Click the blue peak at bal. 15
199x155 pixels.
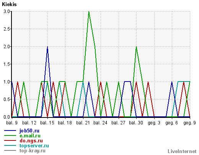point(47,47)
